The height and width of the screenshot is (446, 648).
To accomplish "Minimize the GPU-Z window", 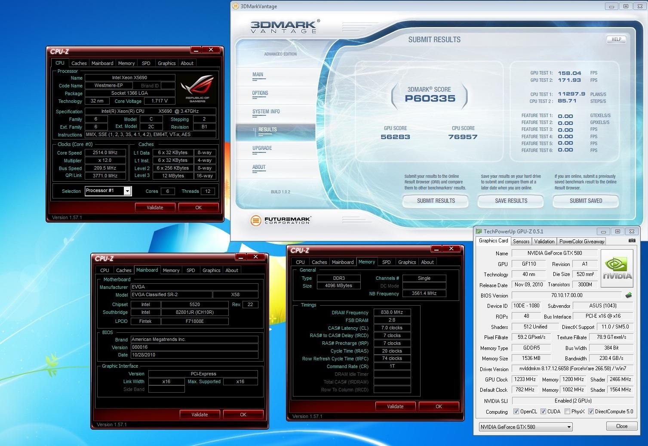I will point(603,231).
